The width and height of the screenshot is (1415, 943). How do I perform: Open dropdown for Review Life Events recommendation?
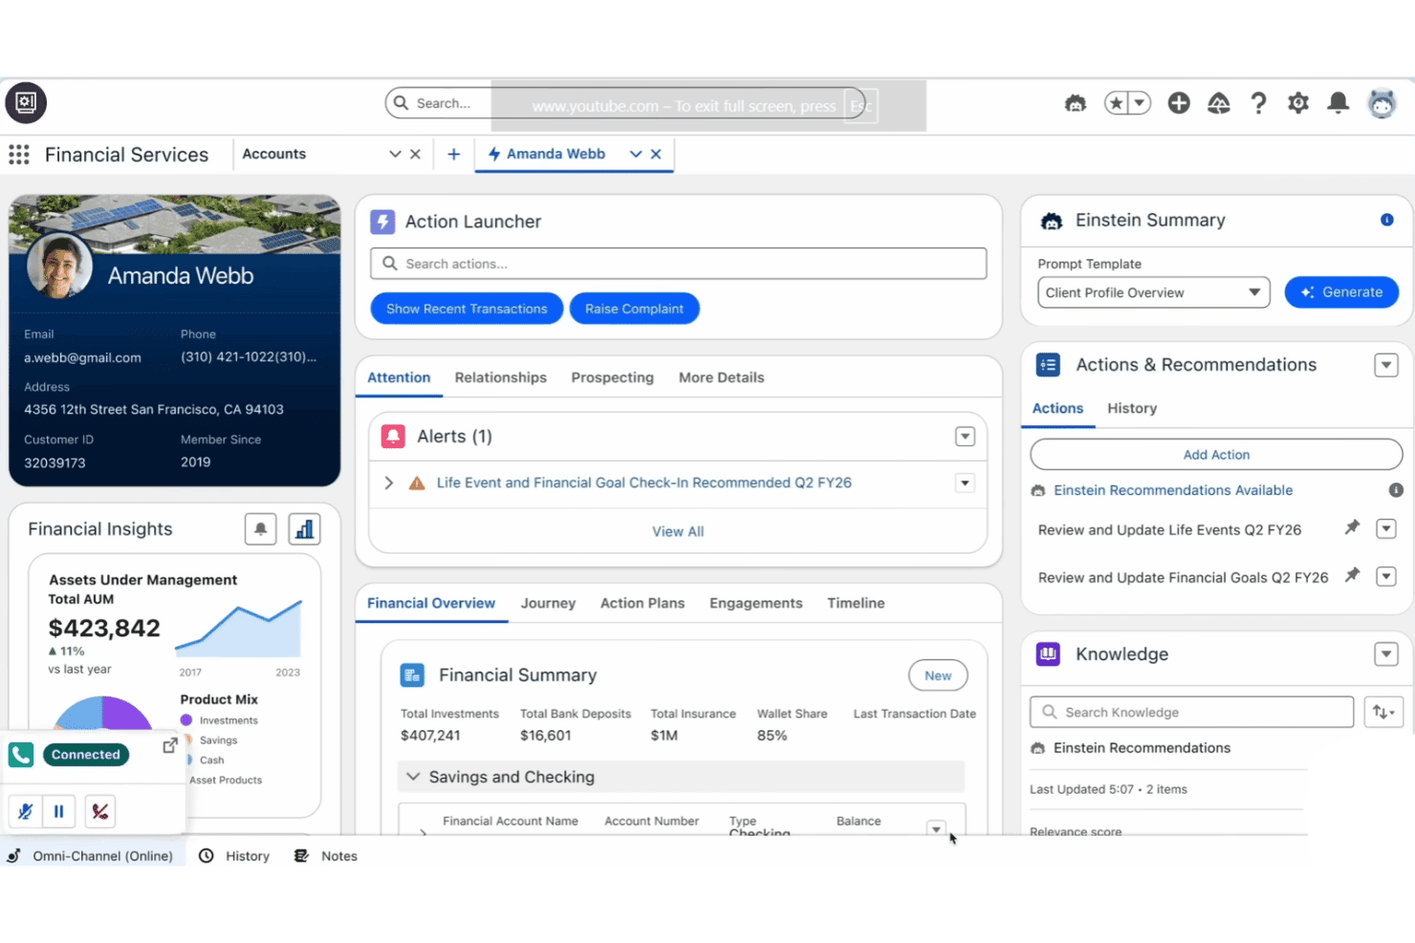[1386, 528]
